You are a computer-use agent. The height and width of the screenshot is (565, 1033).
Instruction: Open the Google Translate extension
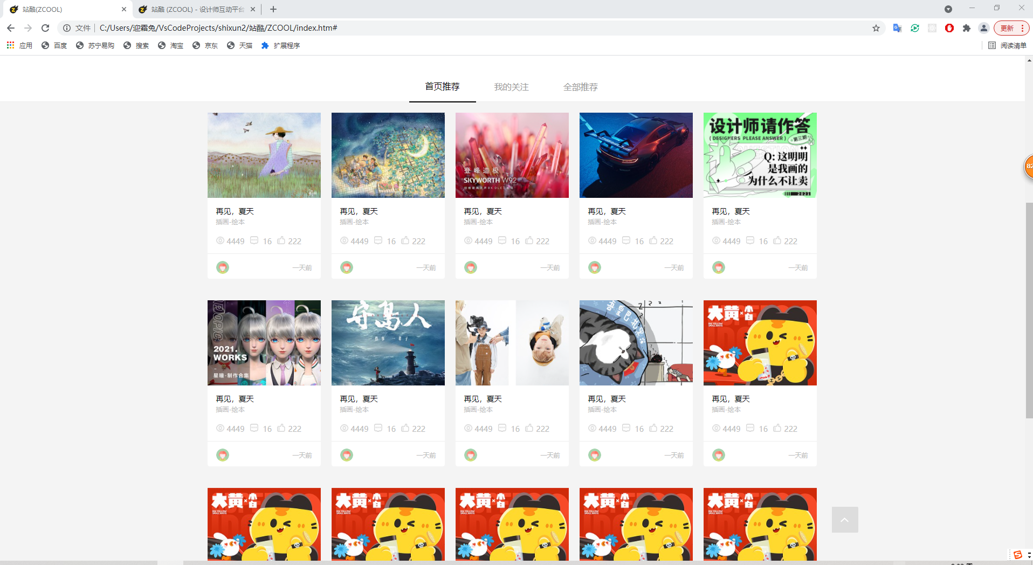click(897, 28)
